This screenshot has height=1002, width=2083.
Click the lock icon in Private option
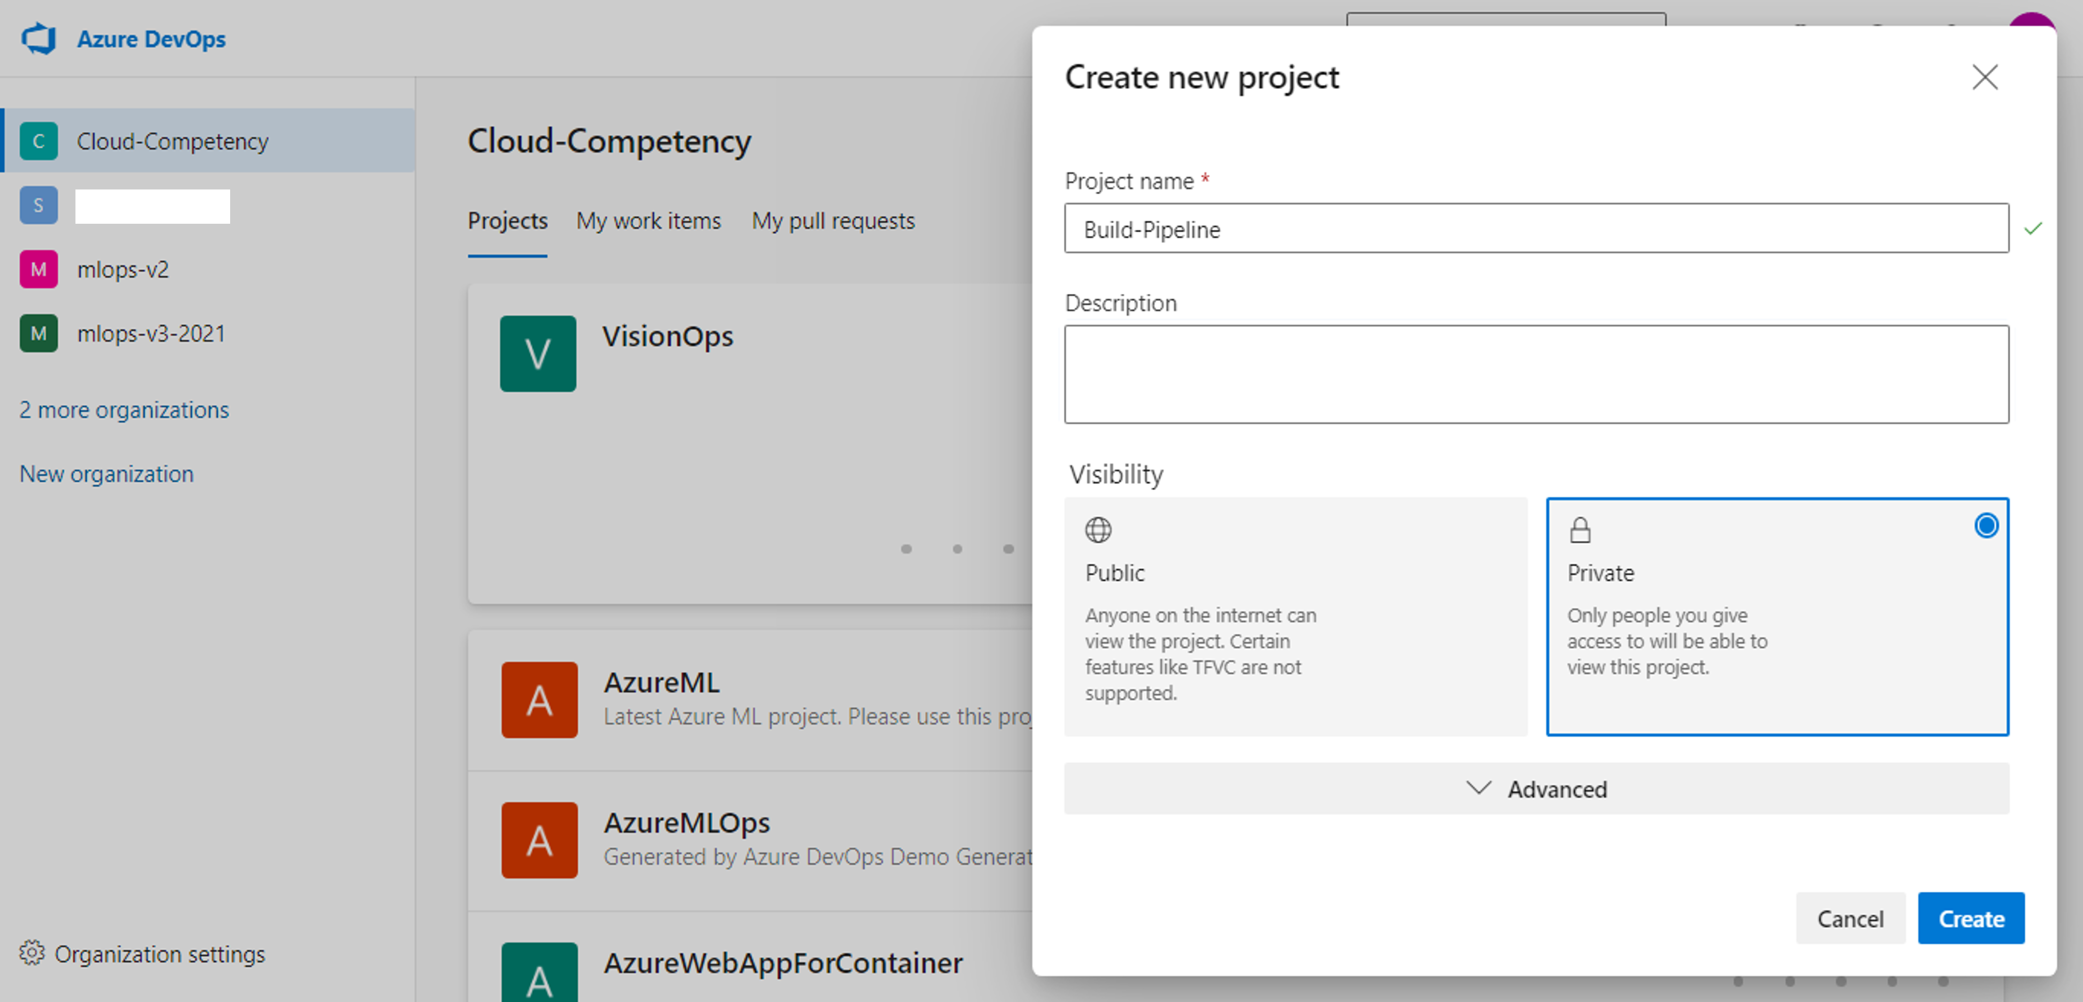[1580, 530]
